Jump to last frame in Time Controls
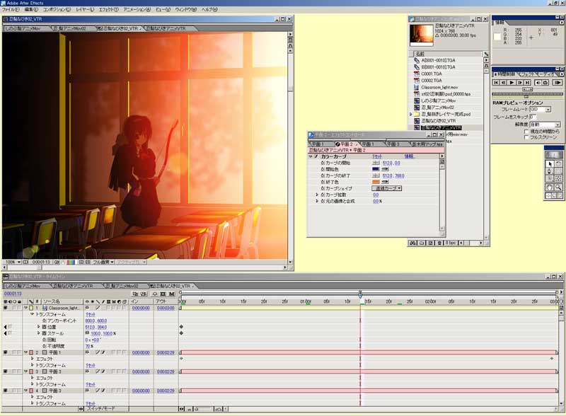 [527, 83]
